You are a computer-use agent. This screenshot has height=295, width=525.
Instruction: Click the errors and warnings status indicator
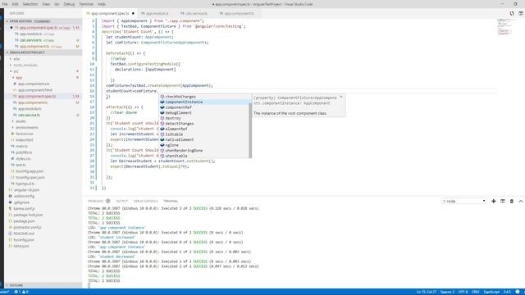[21, 292]
